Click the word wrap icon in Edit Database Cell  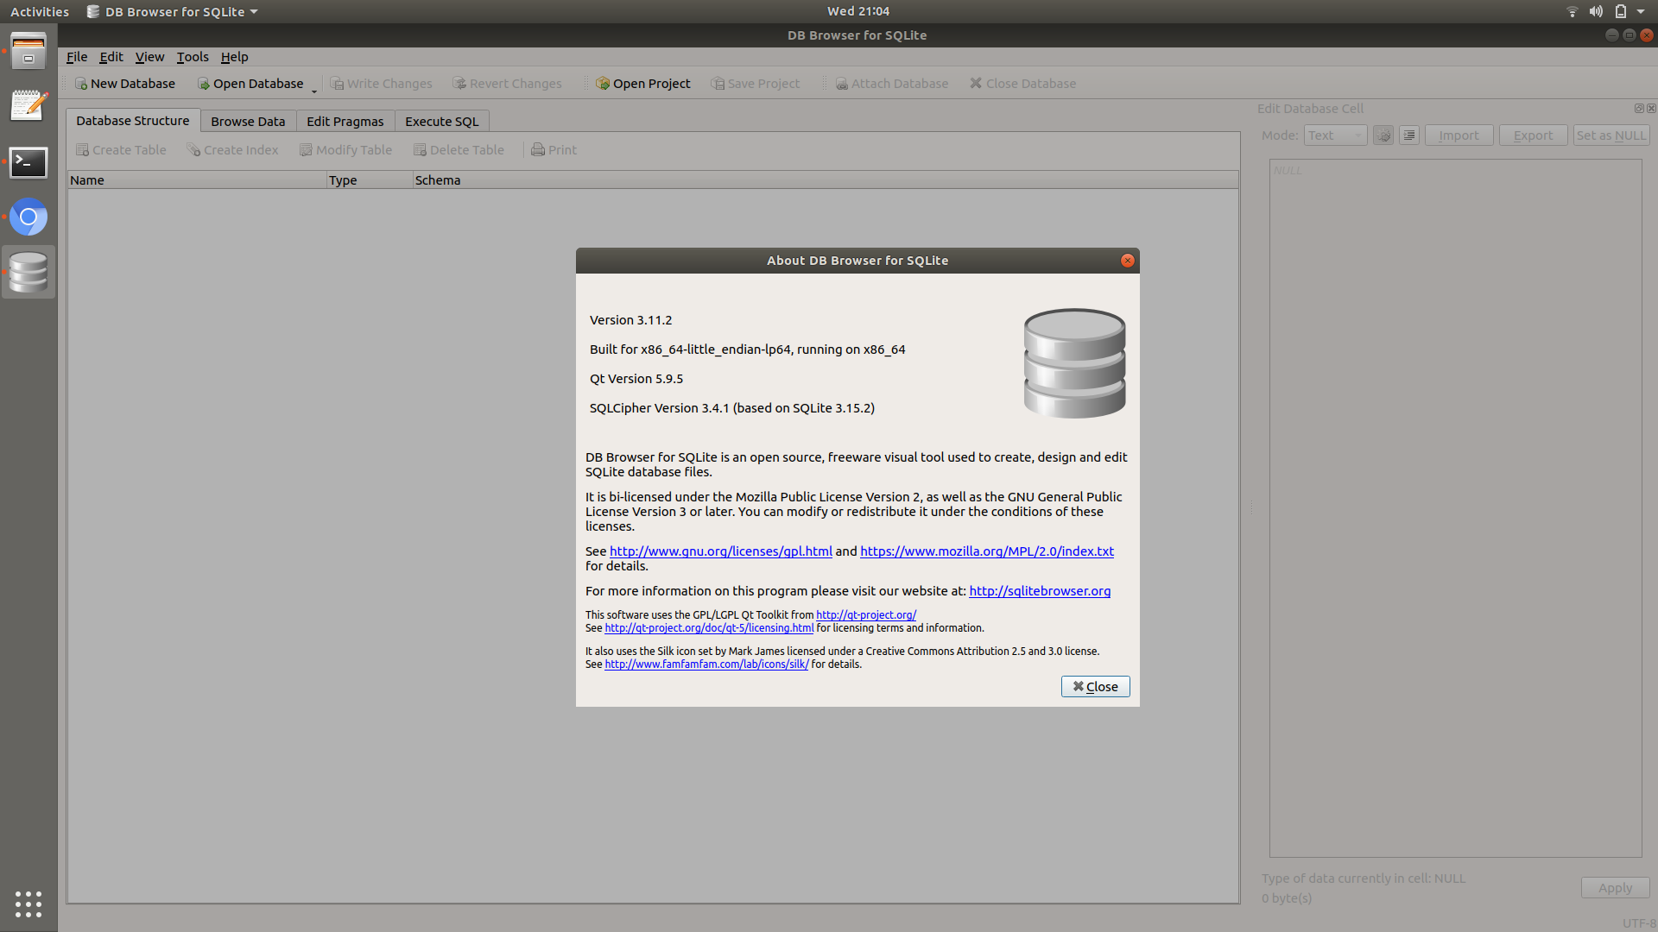point(1408,135)
